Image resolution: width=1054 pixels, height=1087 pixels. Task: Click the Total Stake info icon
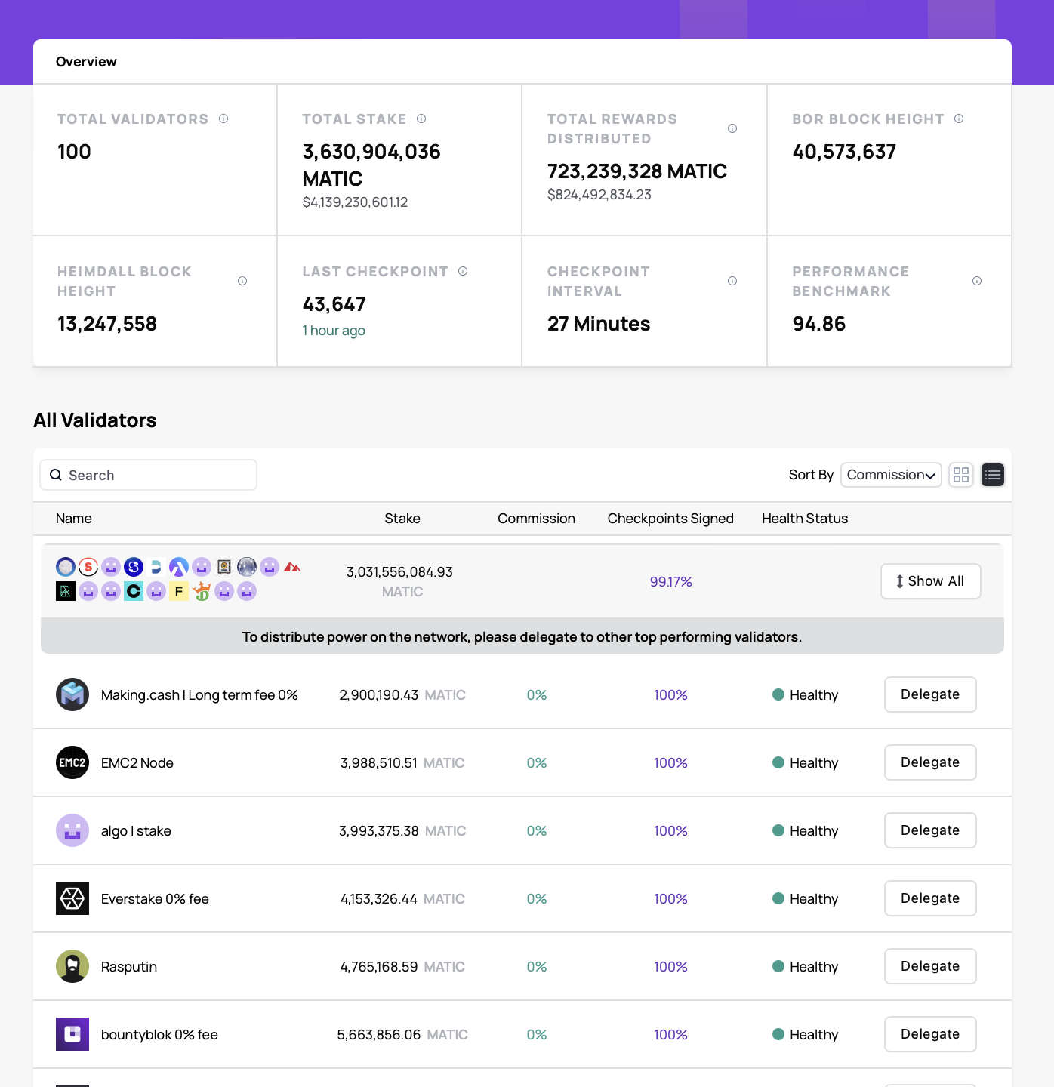[x=421, y=119]
